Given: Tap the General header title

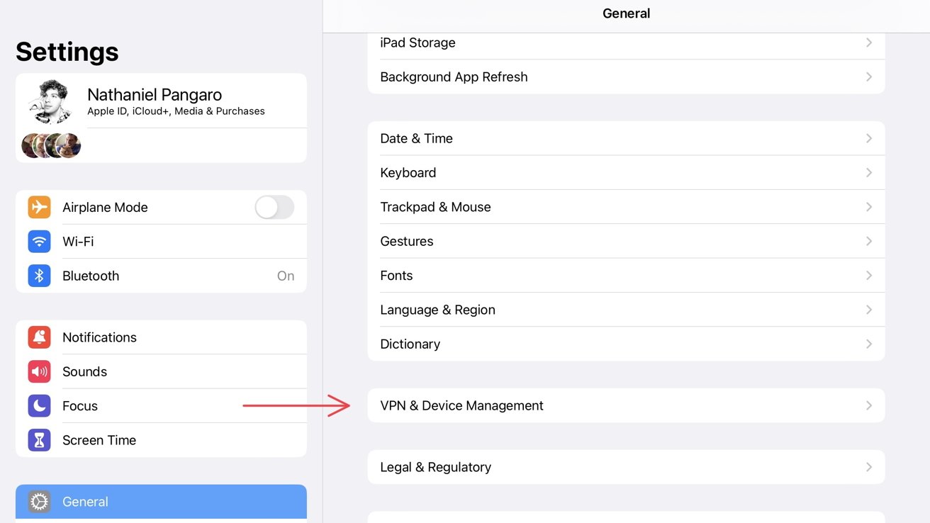Looking at the screenshot, I should click(626, 13).
